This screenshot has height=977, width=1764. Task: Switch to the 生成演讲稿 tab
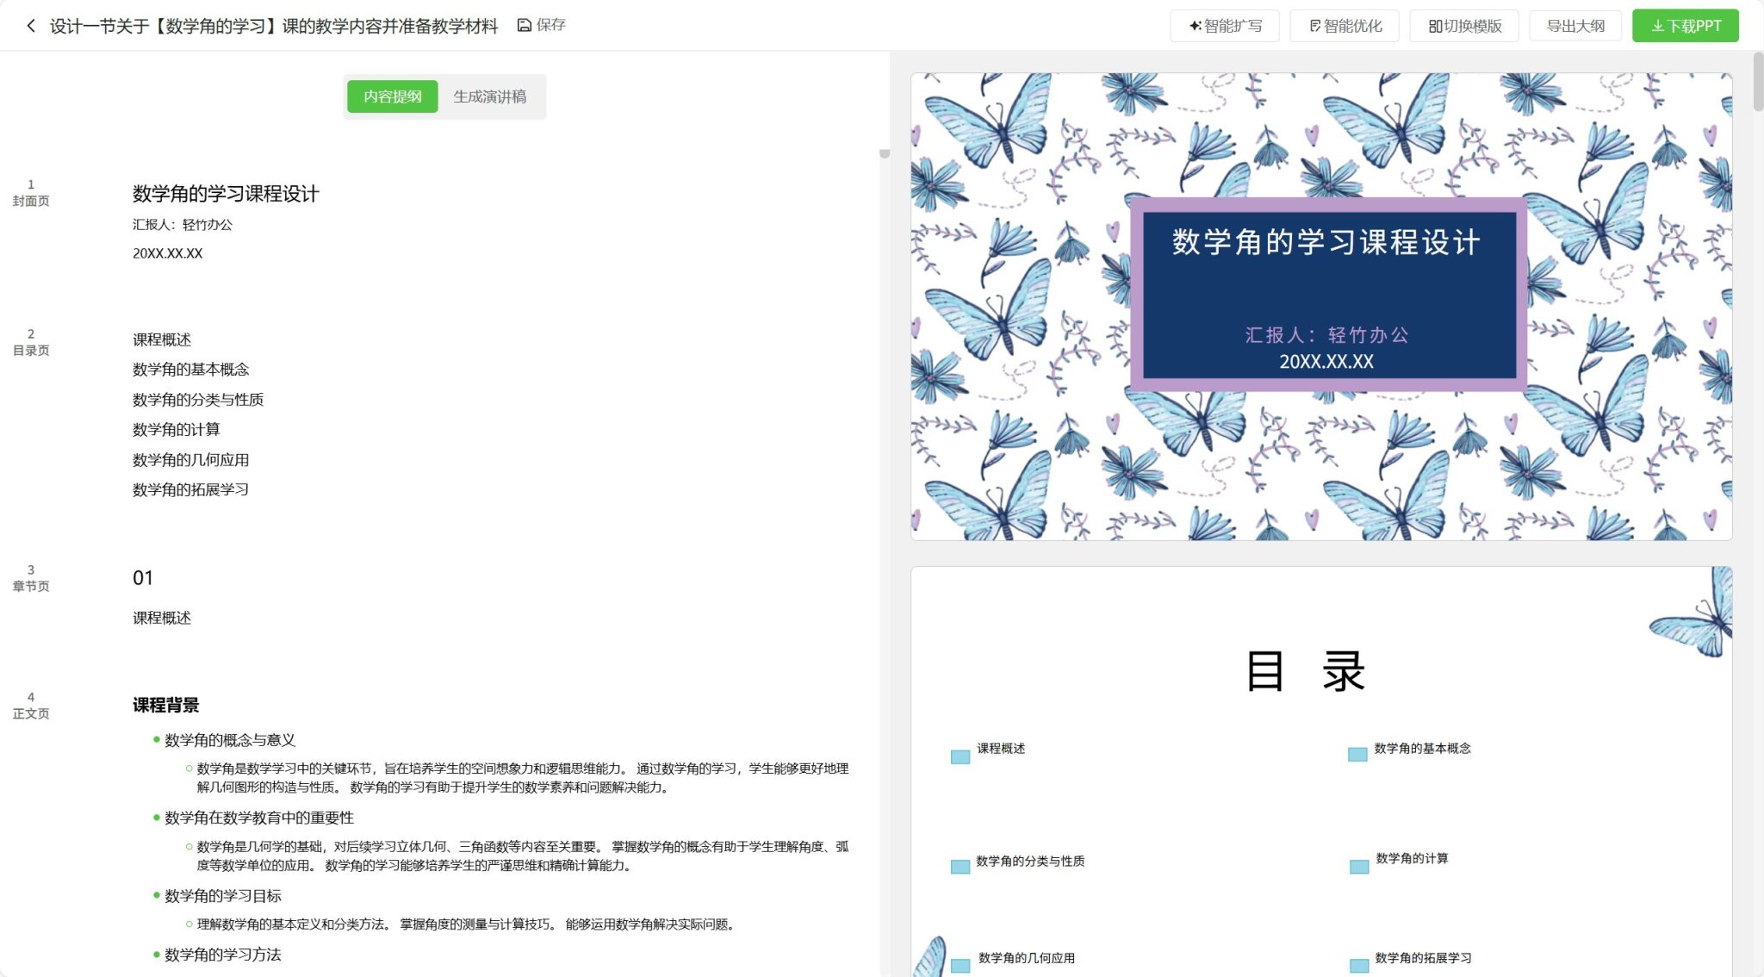[x=492, y=96]
